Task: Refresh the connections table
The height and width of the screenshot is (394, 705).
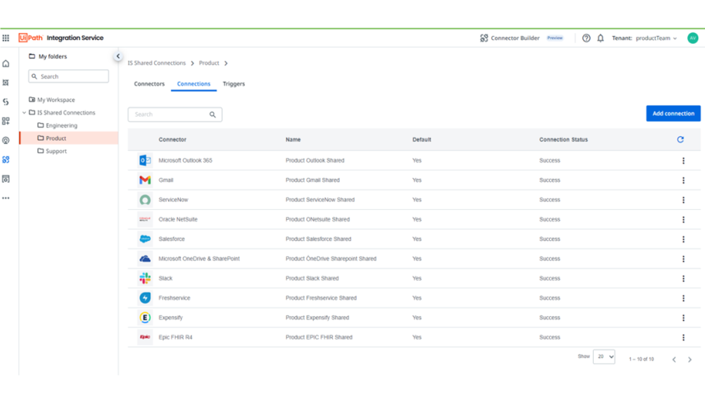Action: (x=680, y=139)
